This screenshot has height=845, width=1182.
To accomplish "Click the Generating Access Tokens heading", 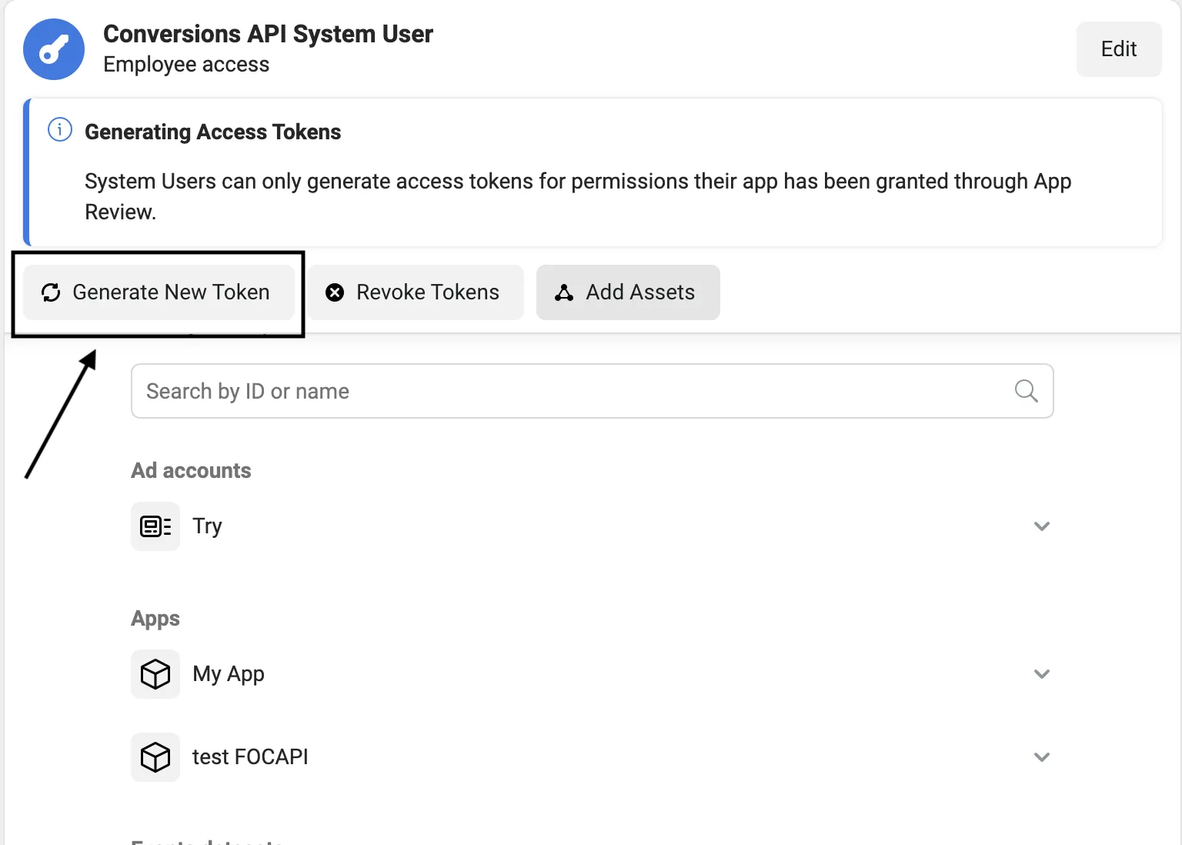I will [x=212, y=132].
